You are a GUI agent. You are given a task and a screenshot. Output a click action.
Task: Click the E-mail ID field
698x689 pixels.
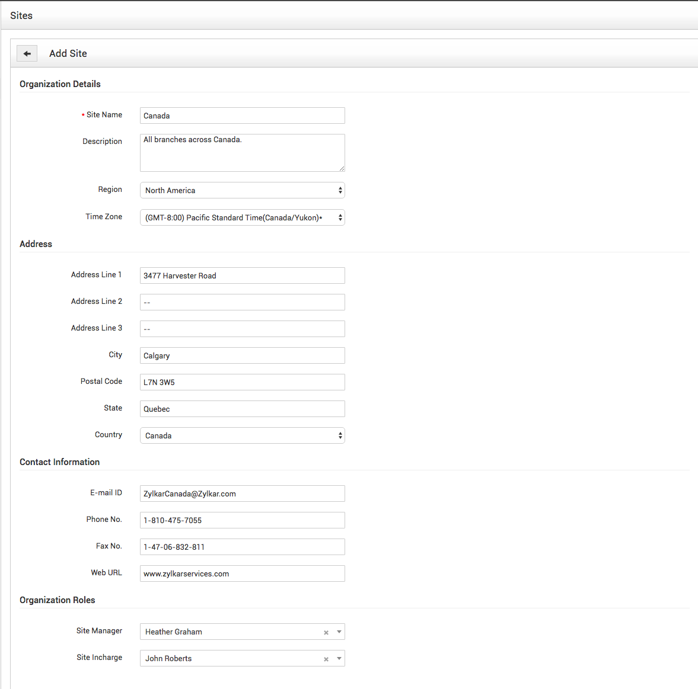tap(242, 493)
